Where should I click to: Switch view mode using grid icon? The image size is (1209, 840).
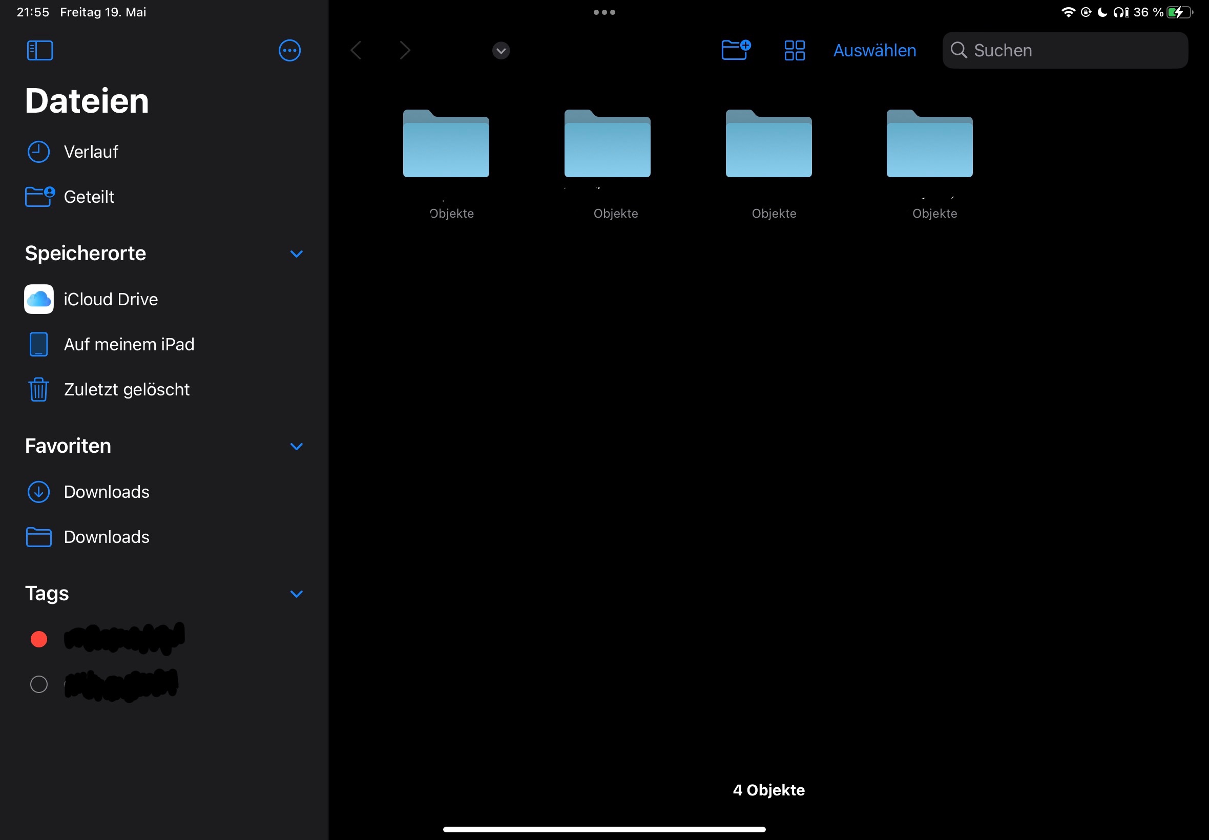pyautogui.click(x=794, y=51)
